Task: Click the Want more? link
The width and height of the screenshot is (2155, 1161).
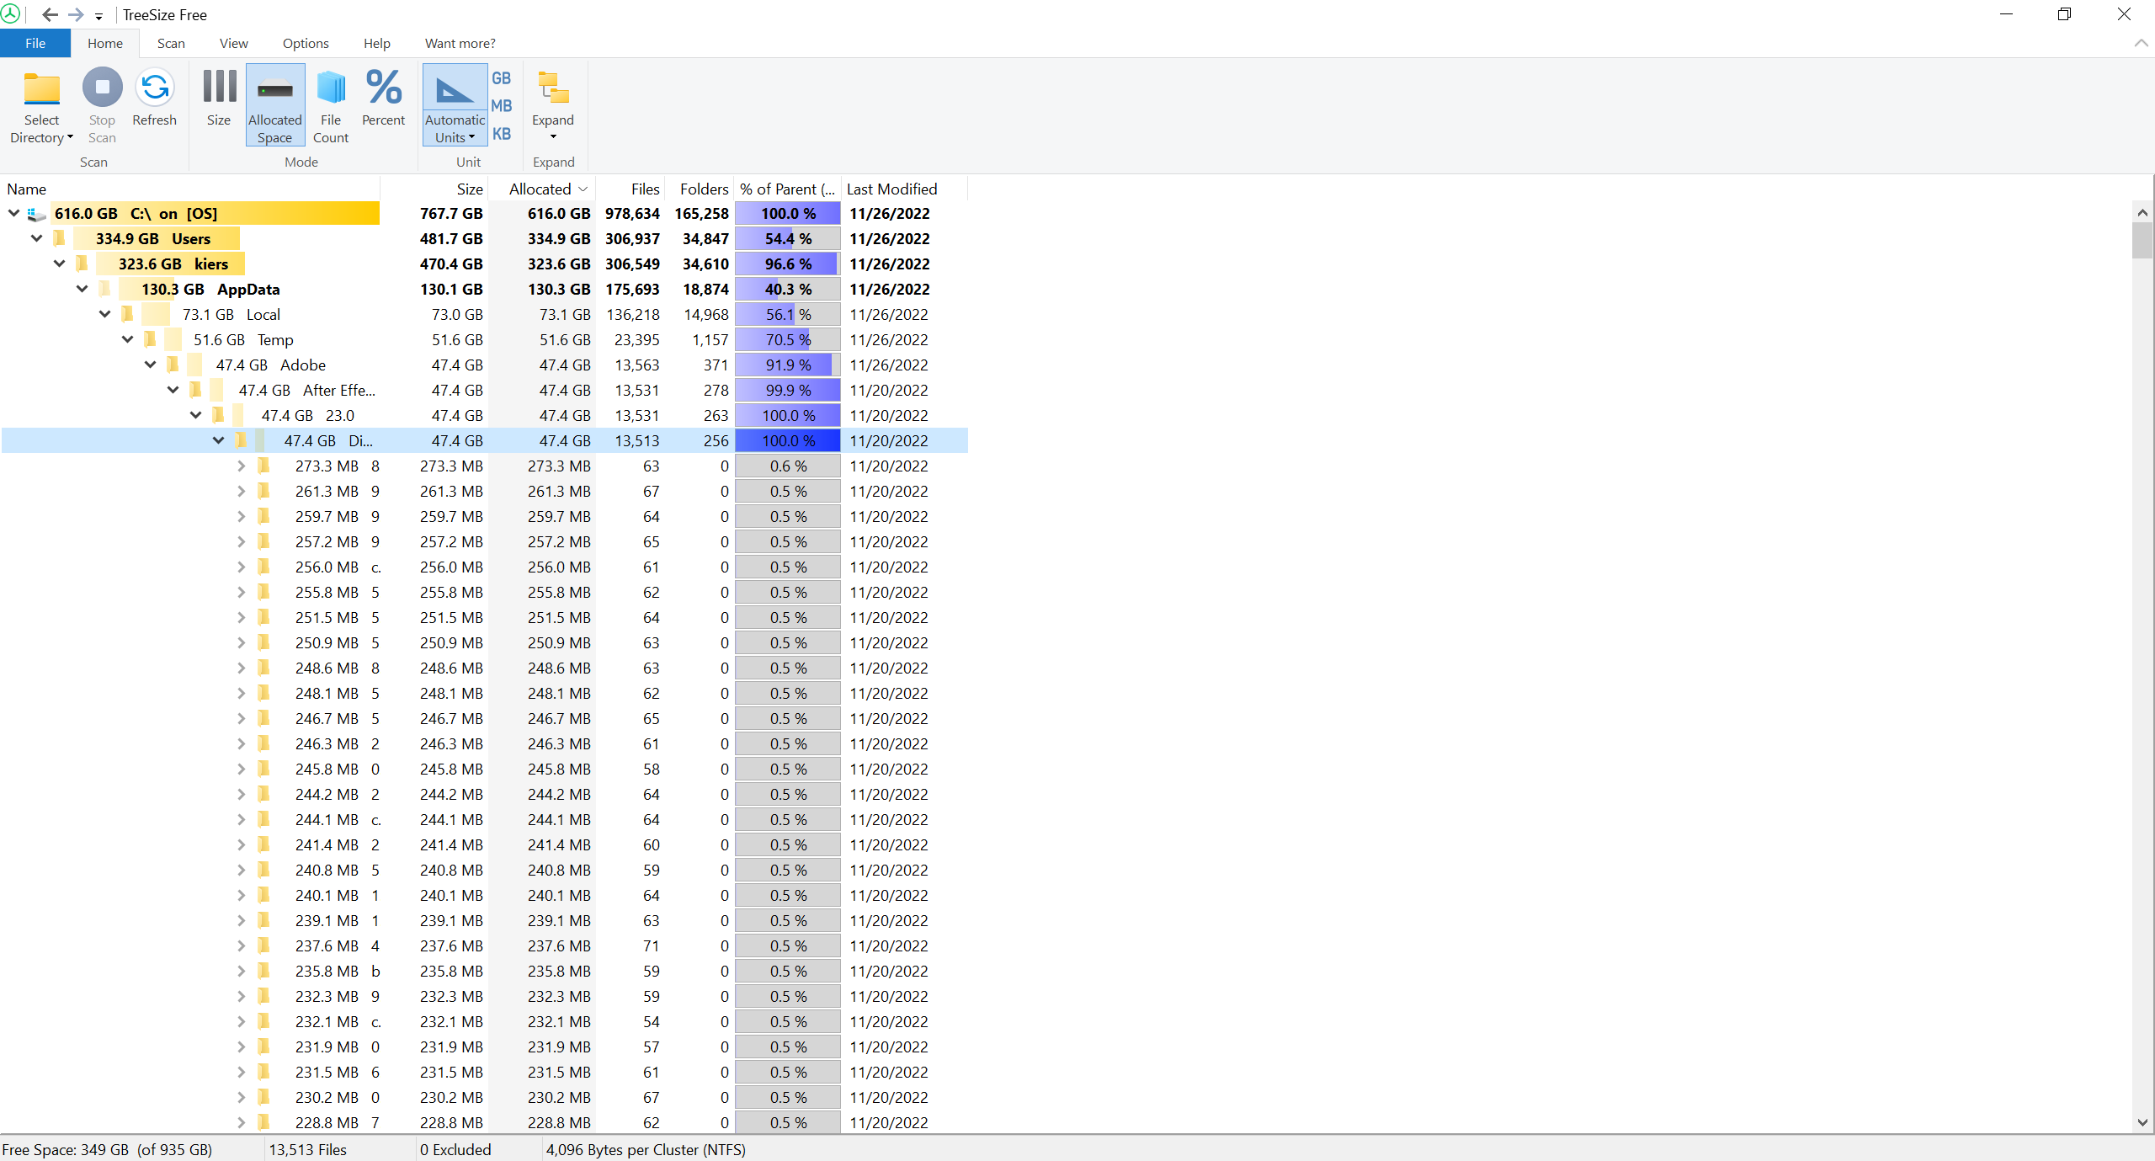Action: (459, 43)
